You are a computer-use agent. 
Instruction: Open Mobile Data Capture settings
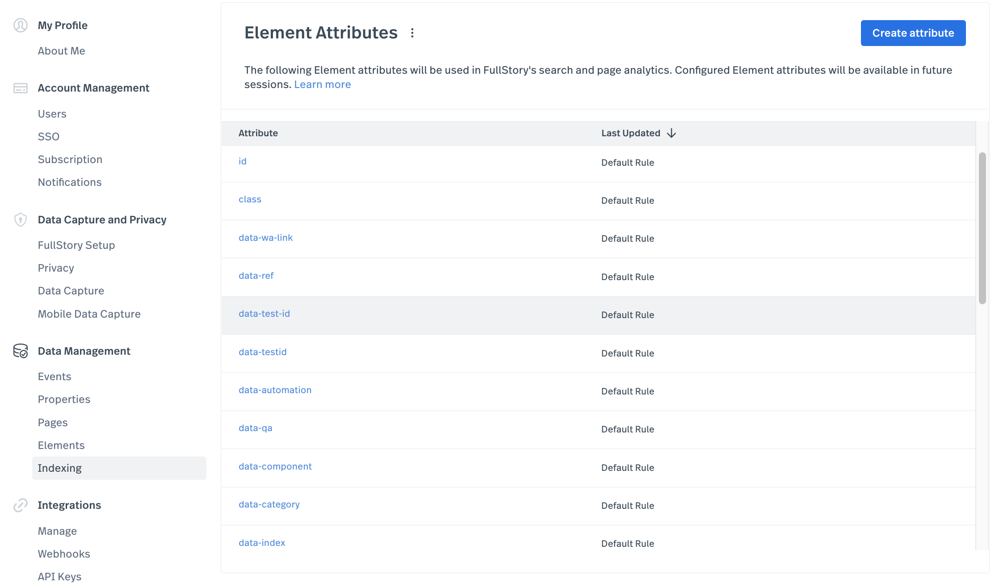tap(89, 314)
